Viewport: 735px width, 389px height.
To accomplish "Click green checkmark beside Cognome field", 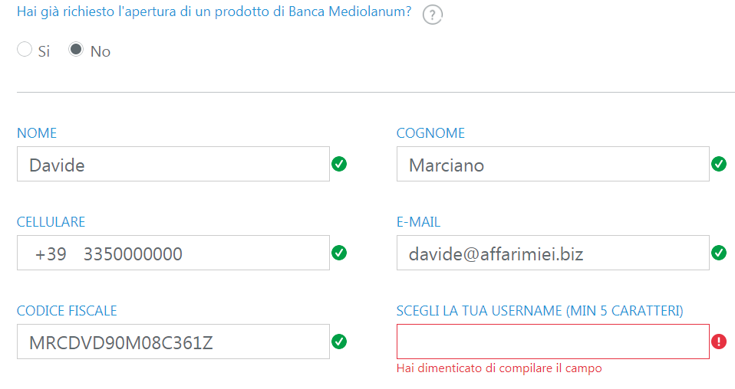I will (719, 164).
